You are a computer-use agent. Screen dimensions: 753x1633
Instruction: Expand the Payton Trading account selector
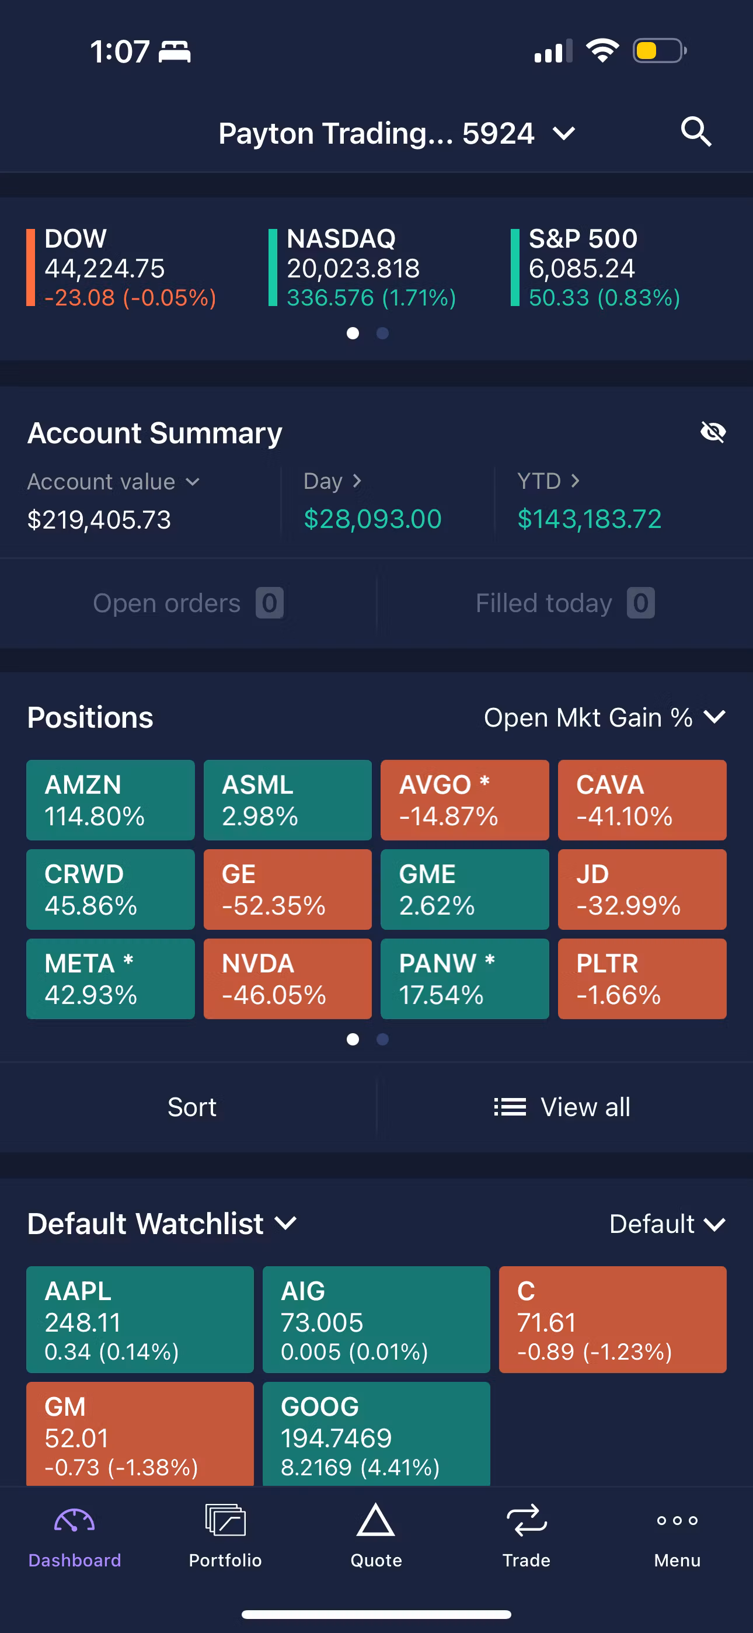coord(397,133)
